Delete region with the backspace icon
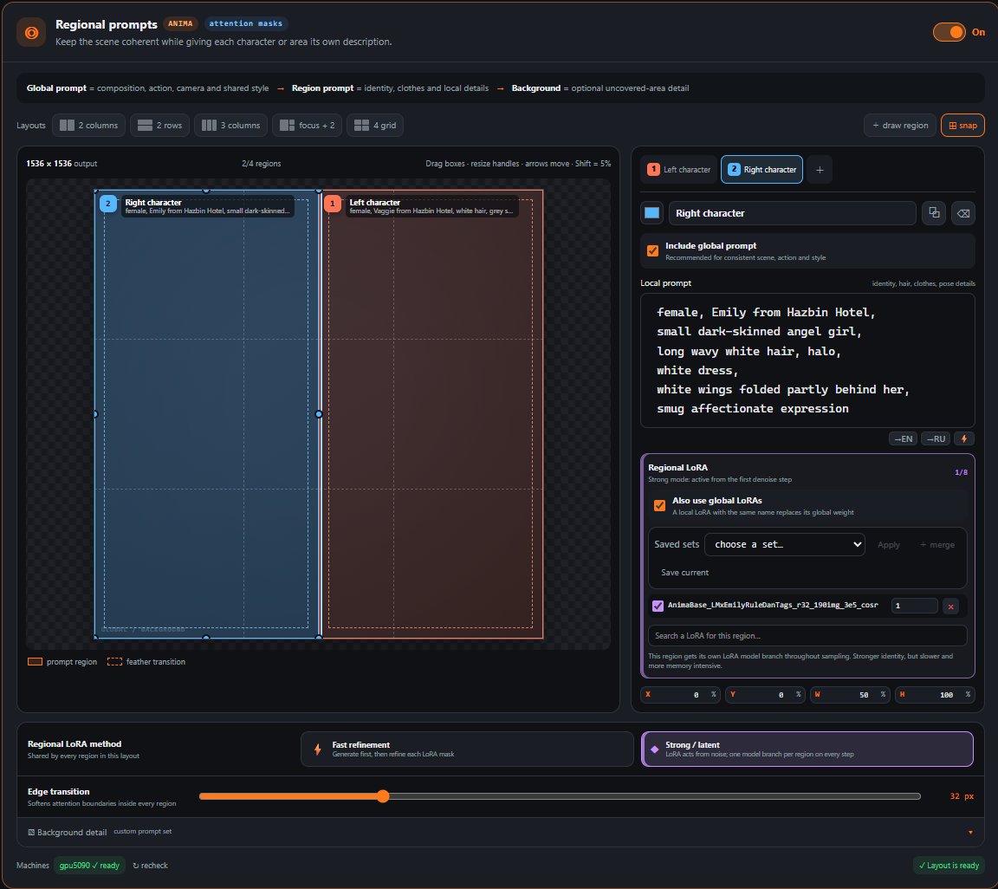 click(x=963, y=213)
